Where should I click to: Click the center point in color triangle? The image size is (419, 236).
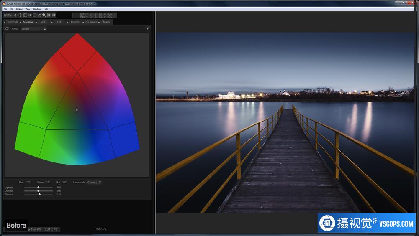pos(77,110)
